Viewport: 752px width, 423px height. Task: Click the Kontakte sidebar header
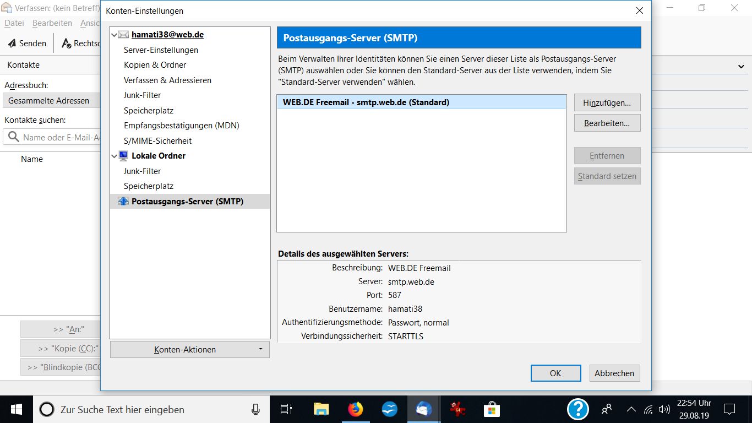(x=24, y=65)
